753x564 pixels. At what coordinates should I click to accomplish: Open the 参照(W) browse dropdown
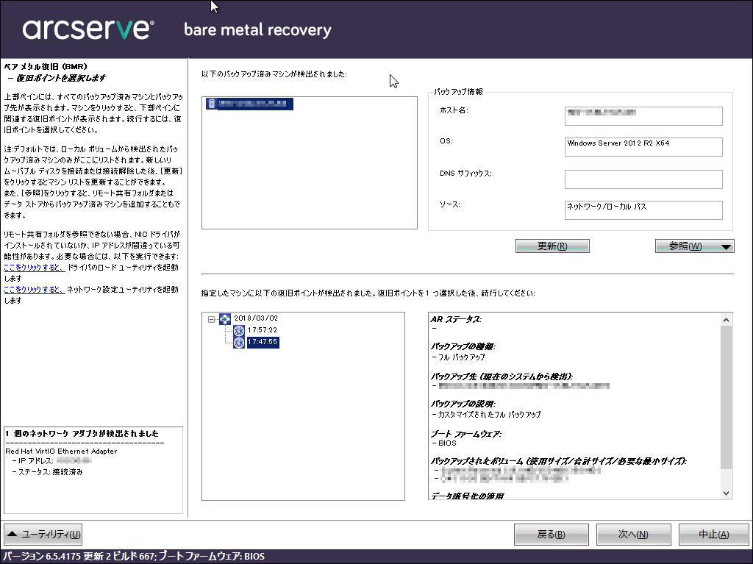[694, 246]
